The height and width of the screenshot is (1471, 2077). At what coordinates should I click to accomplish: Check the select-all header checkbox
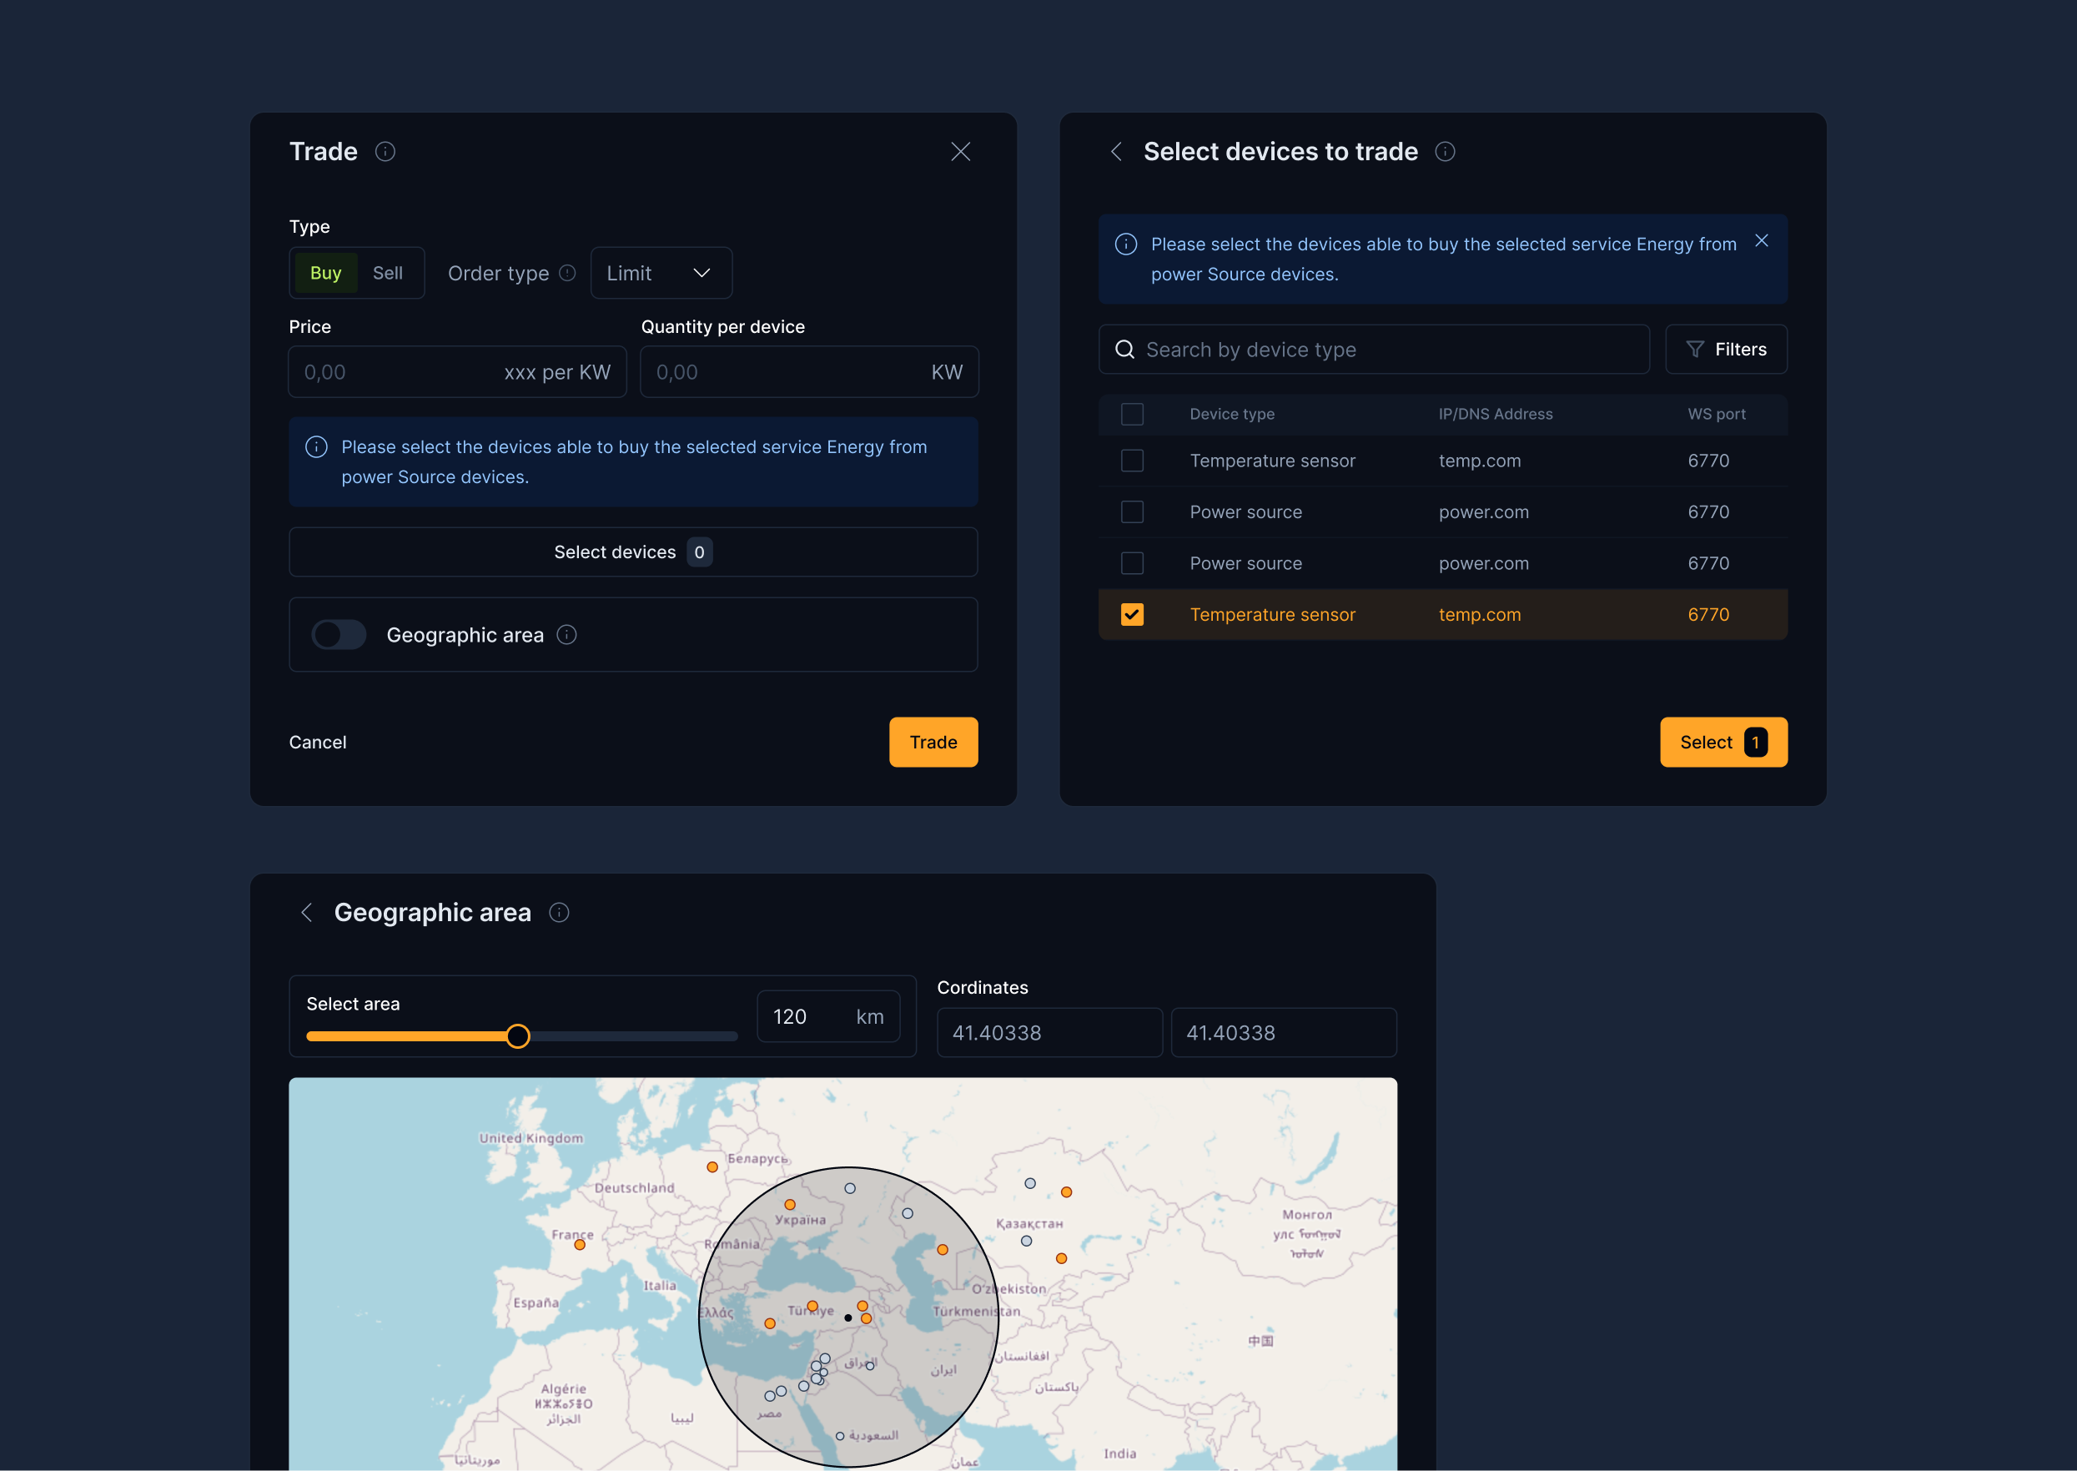(1132, 414)
